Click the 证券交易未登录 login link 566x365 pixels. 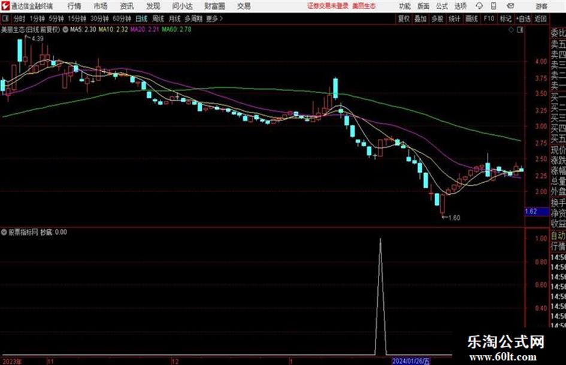coord(328,6)
